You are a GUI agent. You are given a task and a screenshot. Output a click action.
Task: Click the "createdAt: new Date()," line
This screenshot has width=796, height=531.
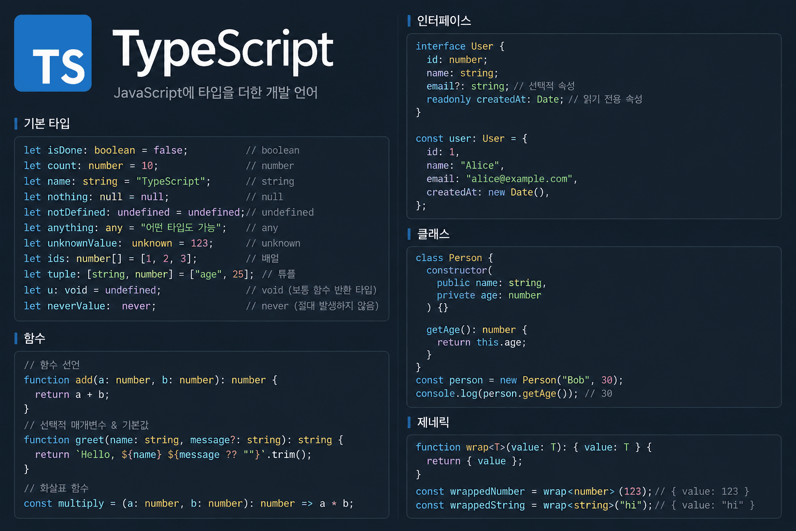coord(488,192)
